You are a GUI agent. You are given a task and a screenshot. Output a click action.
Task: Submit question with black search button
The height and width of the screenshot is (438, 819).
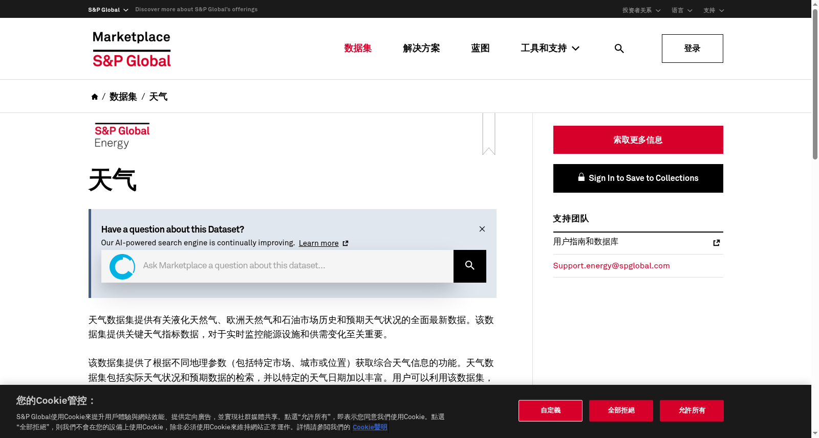click(x=470, y=266)
